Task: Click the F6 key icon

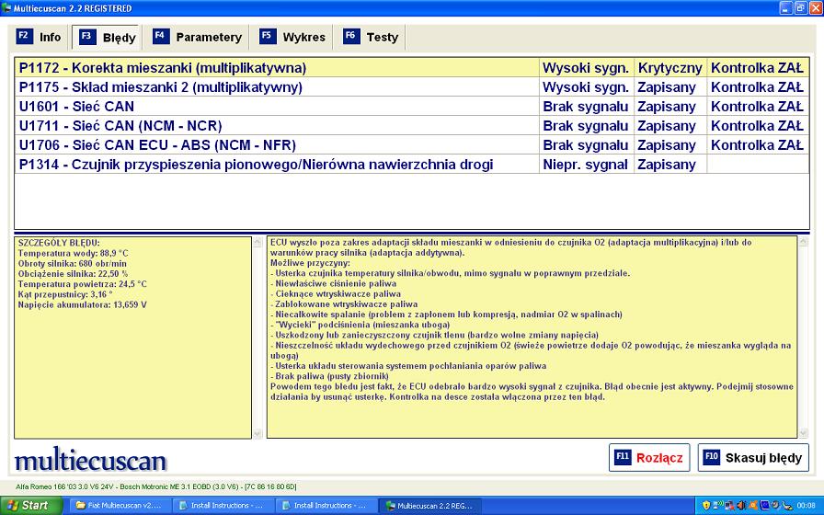Action: [x=351, y=36]
